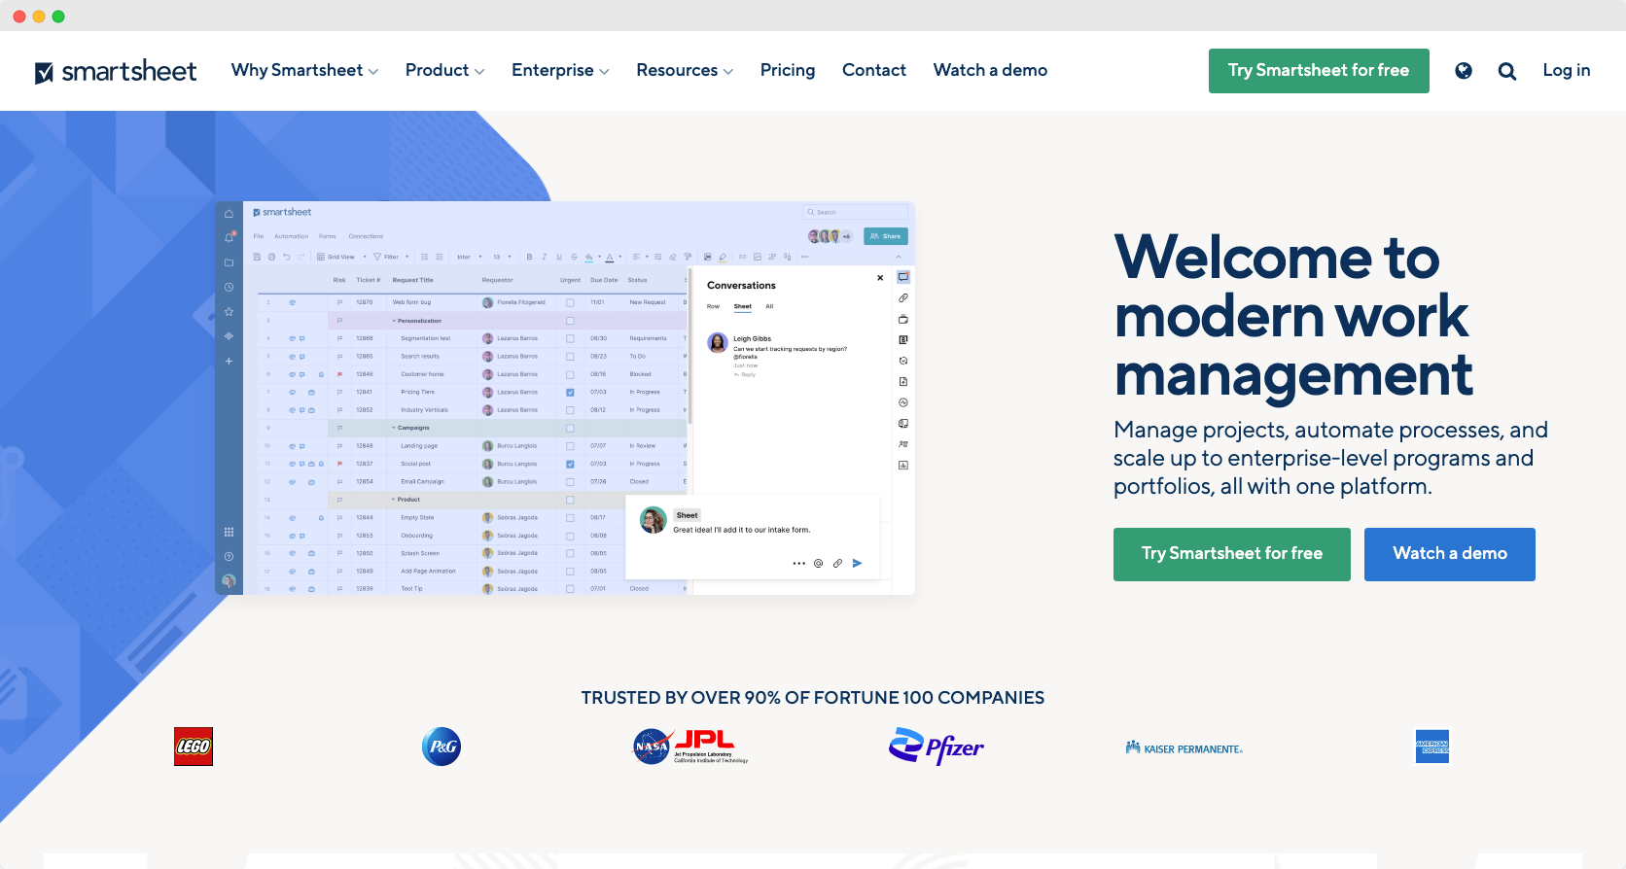Toggle Underline in the sheet toolbar
The image size is (1626, 869).
coord(558,257)
